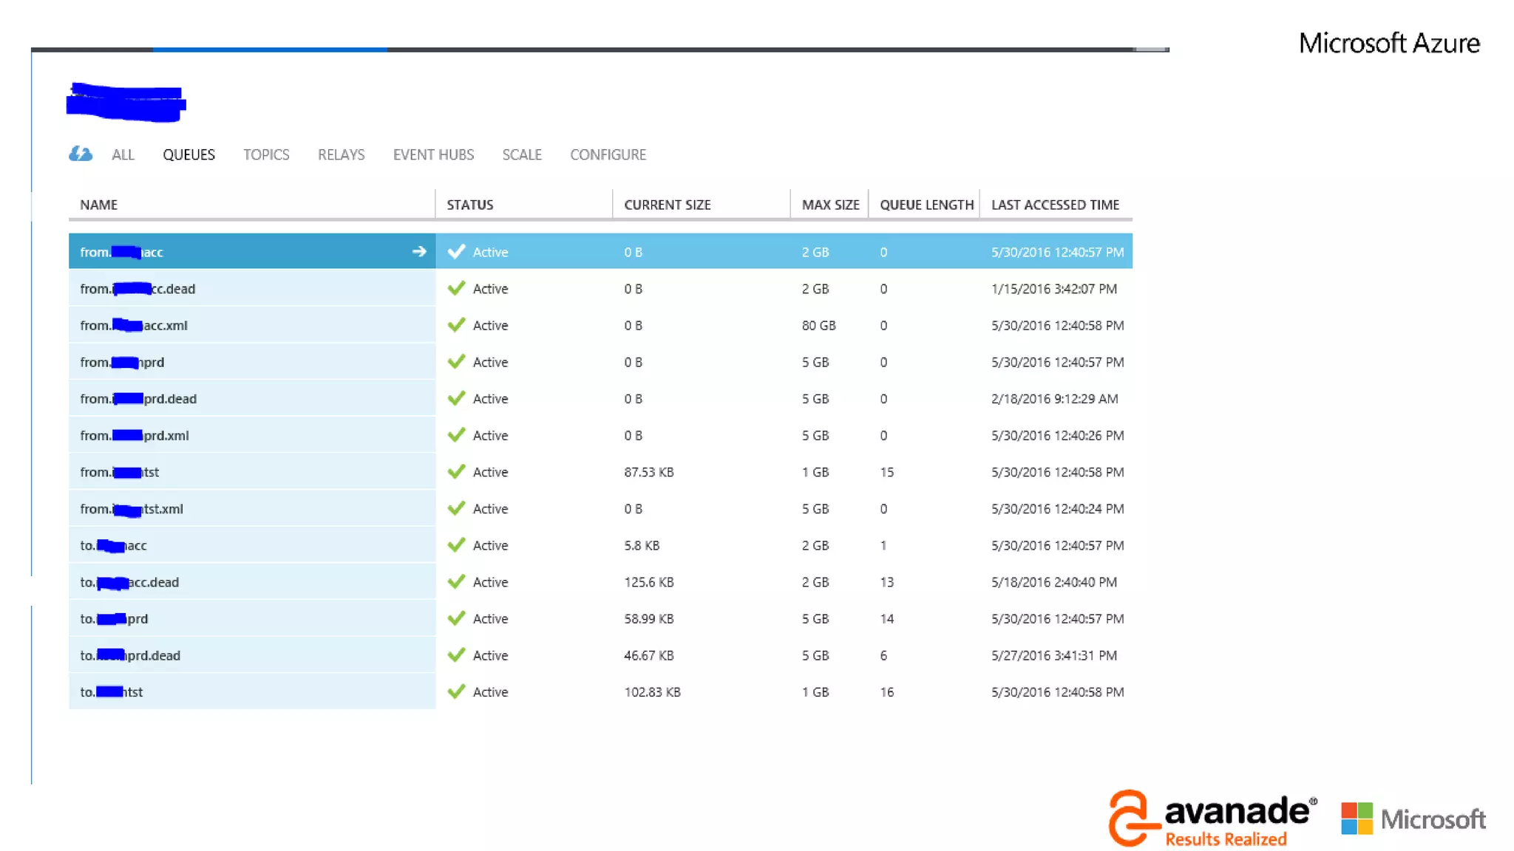
Task: Go to the EVENT HUBS tab
Action: pyautogui.click(x=433, y=155)
